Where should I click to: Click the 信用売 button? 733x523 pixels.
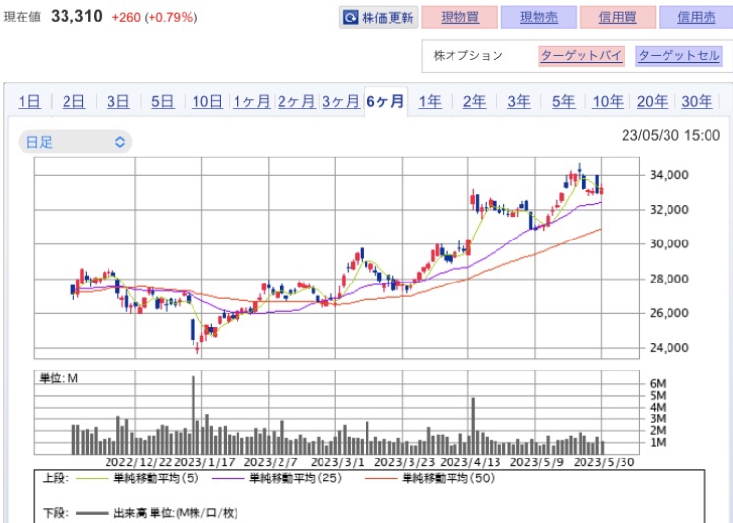[x=696, y=18]
